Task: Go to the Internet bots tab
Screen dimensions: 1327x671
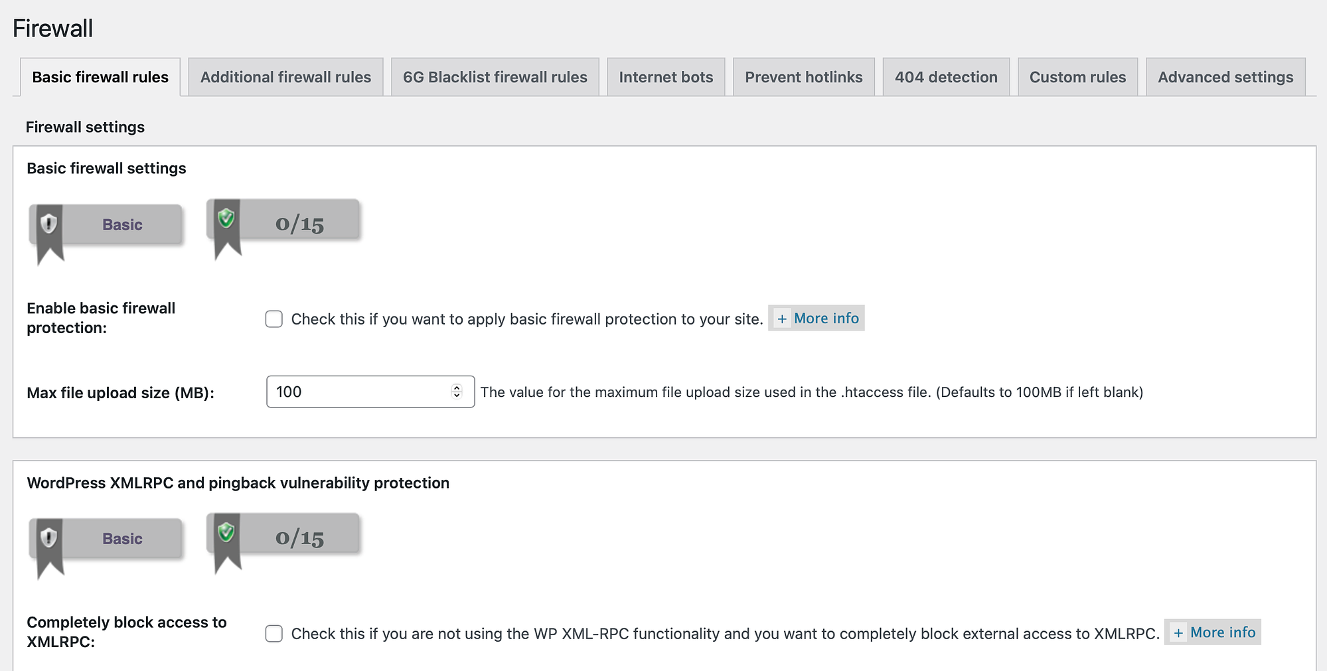Action: tap(666, 77)
